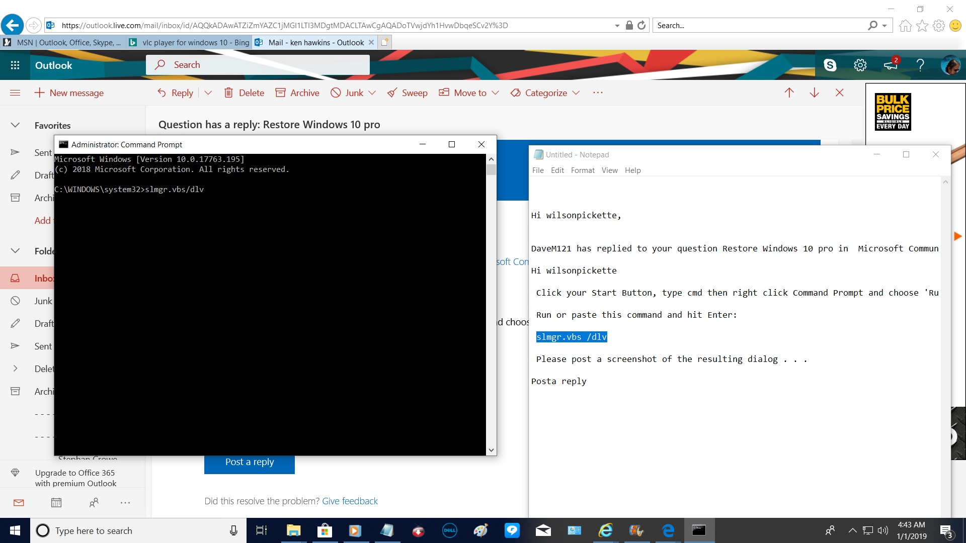Open Notepad Format menu

click(583, 170)
